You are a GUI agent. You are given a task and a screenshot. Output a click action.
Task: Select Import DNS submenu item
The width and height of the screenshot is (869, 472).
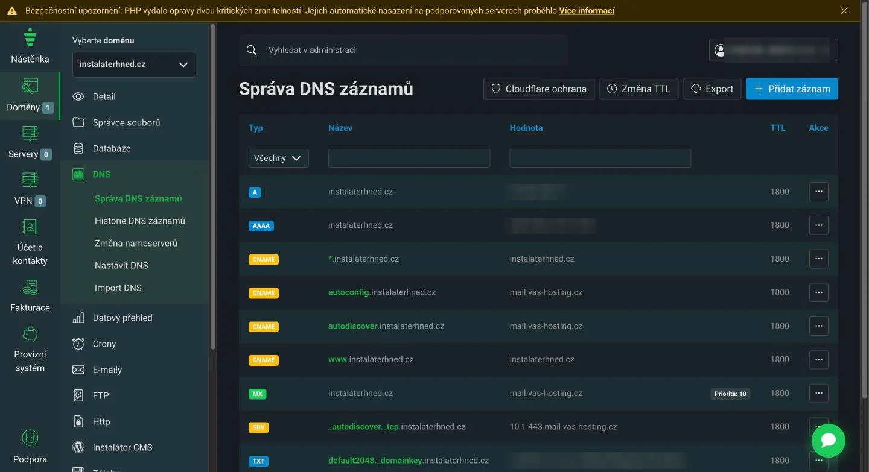pos(118,288)
